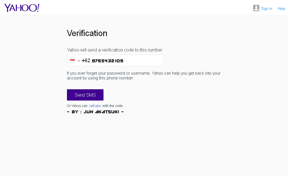Click the 'Yahoo will send a verification code' text
The width and height of the screenshot is (288, 176).
(x=115, y=50)
